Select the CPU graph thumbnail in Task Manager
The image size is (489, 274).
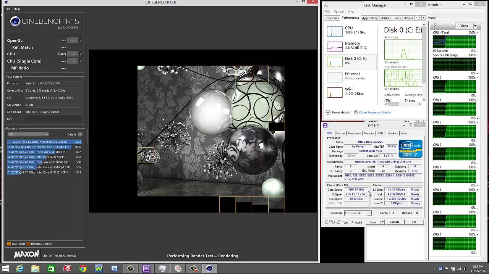(335, 31)
